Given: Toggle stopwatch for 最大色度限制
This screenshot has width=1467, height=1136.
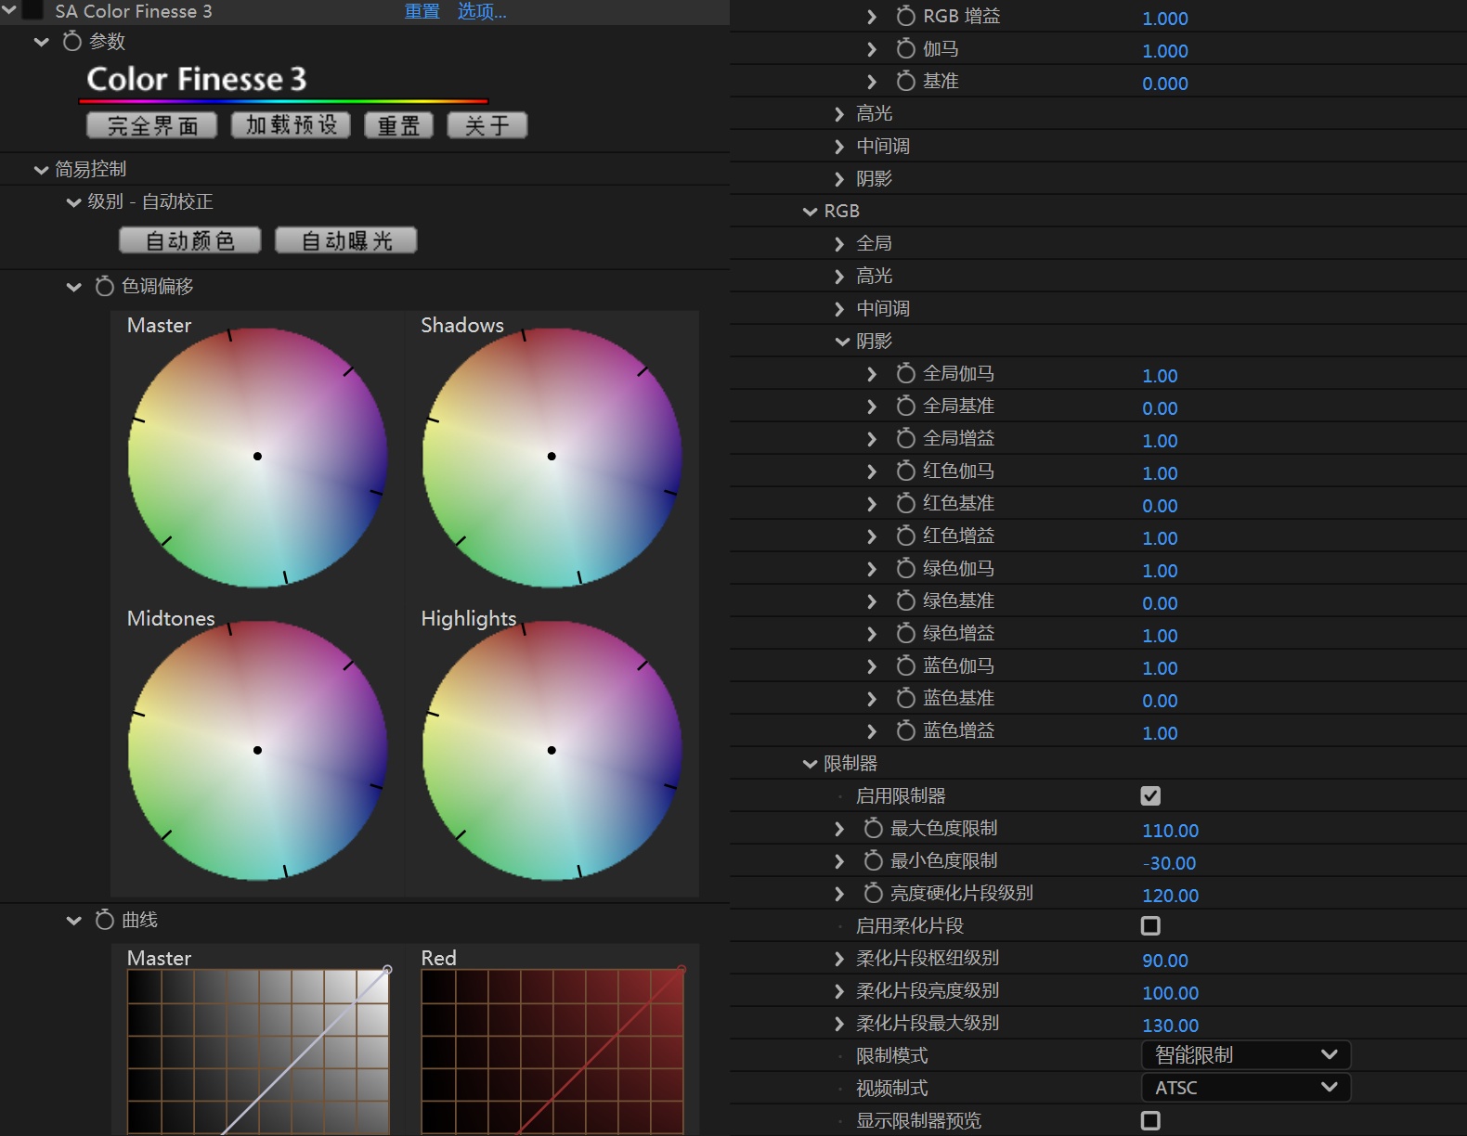Looking at the screenshot, I should coord(873,828).
